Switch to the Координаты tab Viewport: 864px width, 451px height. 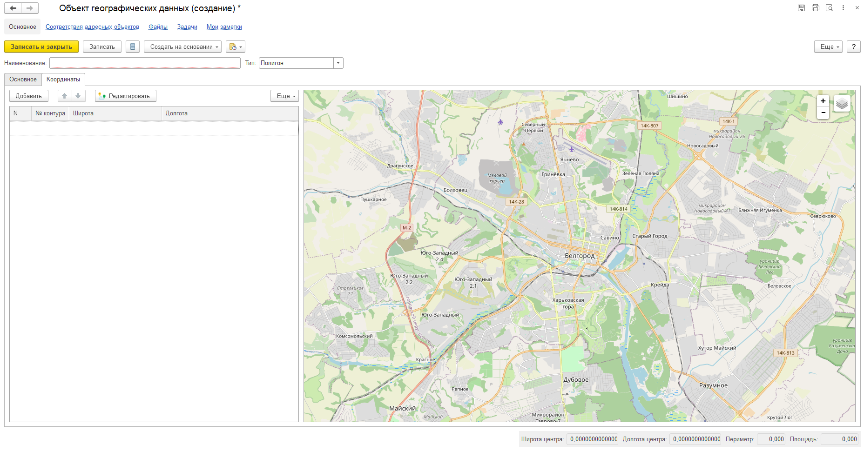pyautogui.click(x=63, y=79)
